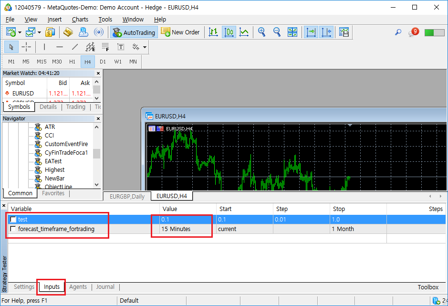
Task: Open Navigator Favorites tab
Action: click(x=53, y=193)
